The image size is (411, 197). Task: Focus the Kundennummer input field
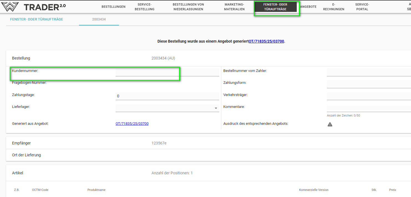coord(167,72)
